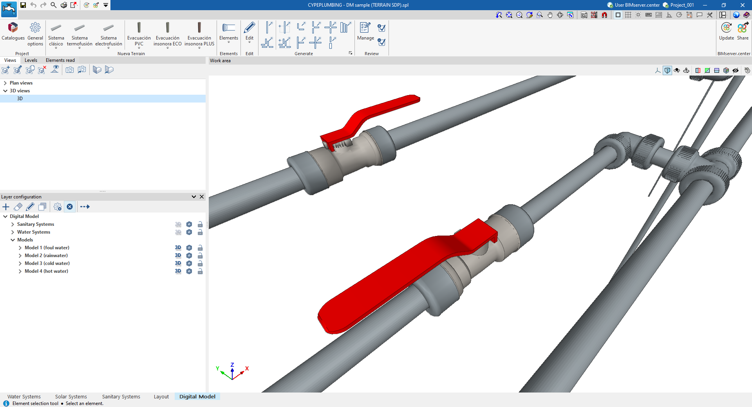Click the wrench and screwdriver settings icon
This screenshot has height=407, width=752.
[710, 15]
